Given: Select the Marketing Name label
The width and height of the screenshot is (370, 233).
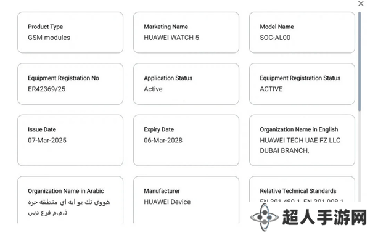Looking at the screenshot, I should 166,27.
